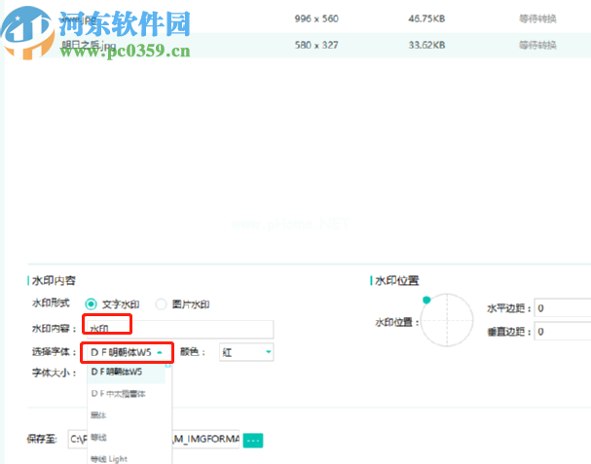Select the 图片水印 radio button
The width and height of the screenshot is (591, 464).
click(x=161, y=303)
